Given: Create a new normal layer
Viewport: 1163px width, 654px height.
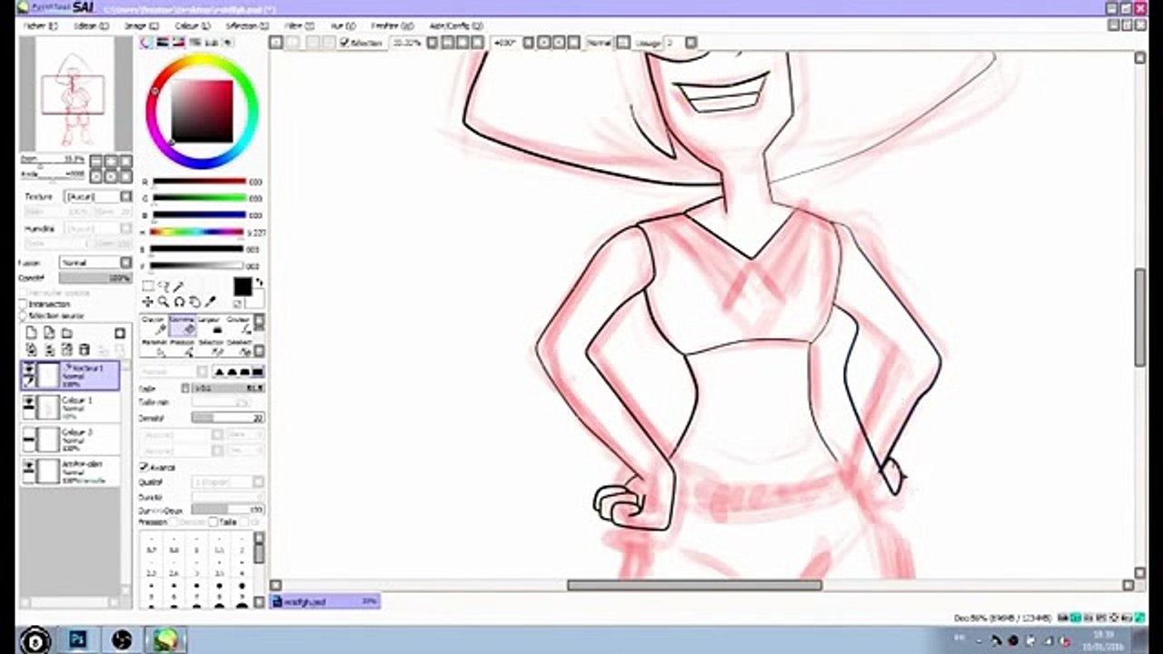Looking at the screenshot, I should (31, 333).
